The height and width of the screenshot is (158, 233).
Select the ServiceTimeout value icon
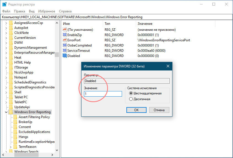[65, 51]
